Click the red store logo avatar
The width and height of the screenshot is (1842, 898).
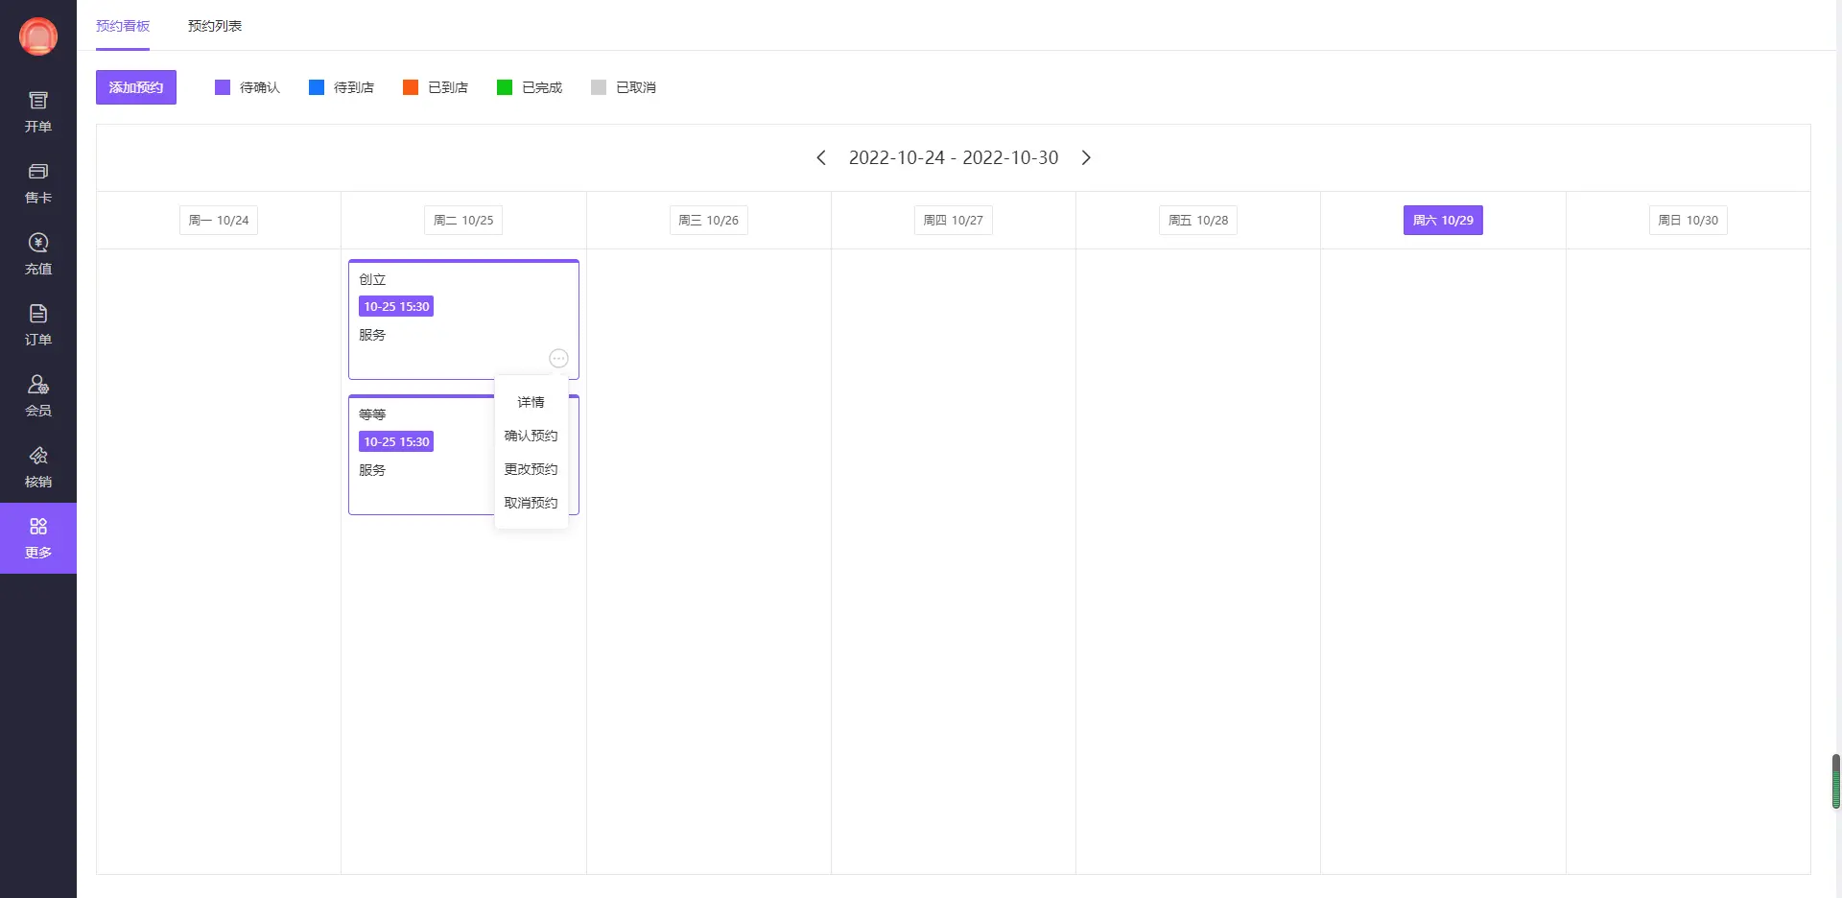pyautogui.click(x=38, y=36)
